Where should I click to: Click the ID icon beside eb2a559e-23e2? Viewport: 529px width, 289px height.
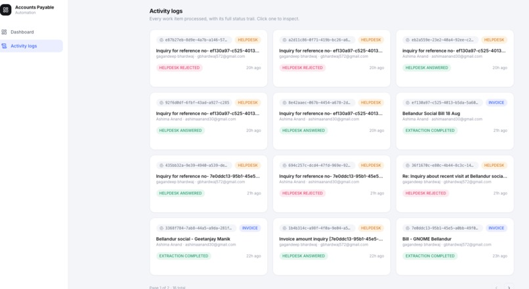[x=408, y=40]
